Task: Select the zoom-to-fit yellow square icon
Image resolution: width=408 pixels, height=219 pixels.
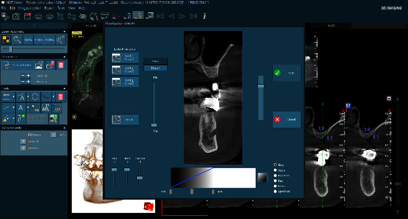Action: [6, 40]
